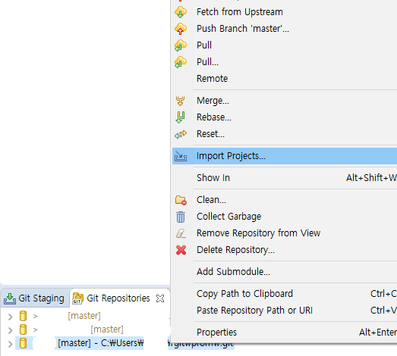
Task: Click the Reset arrows icon
Action: tap(181, 134)
